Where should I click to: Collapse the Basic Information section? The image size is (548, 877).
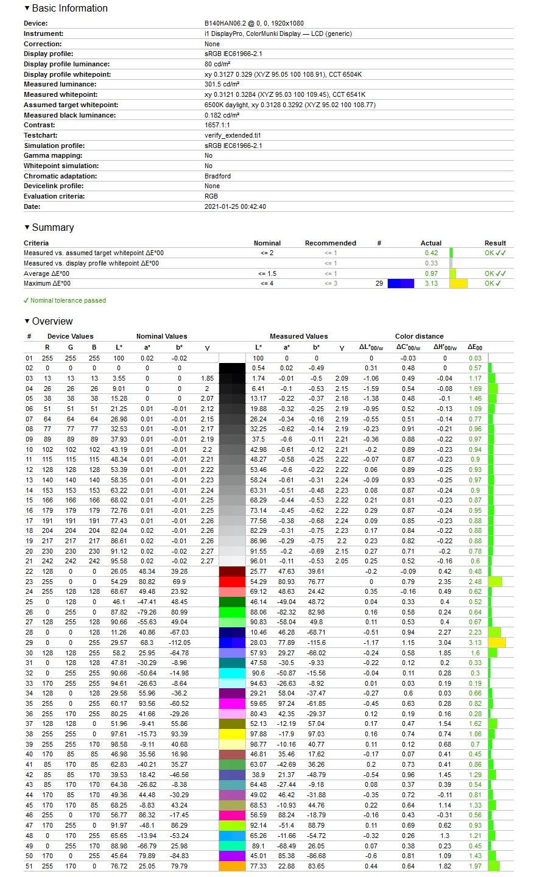click(27, 9)
